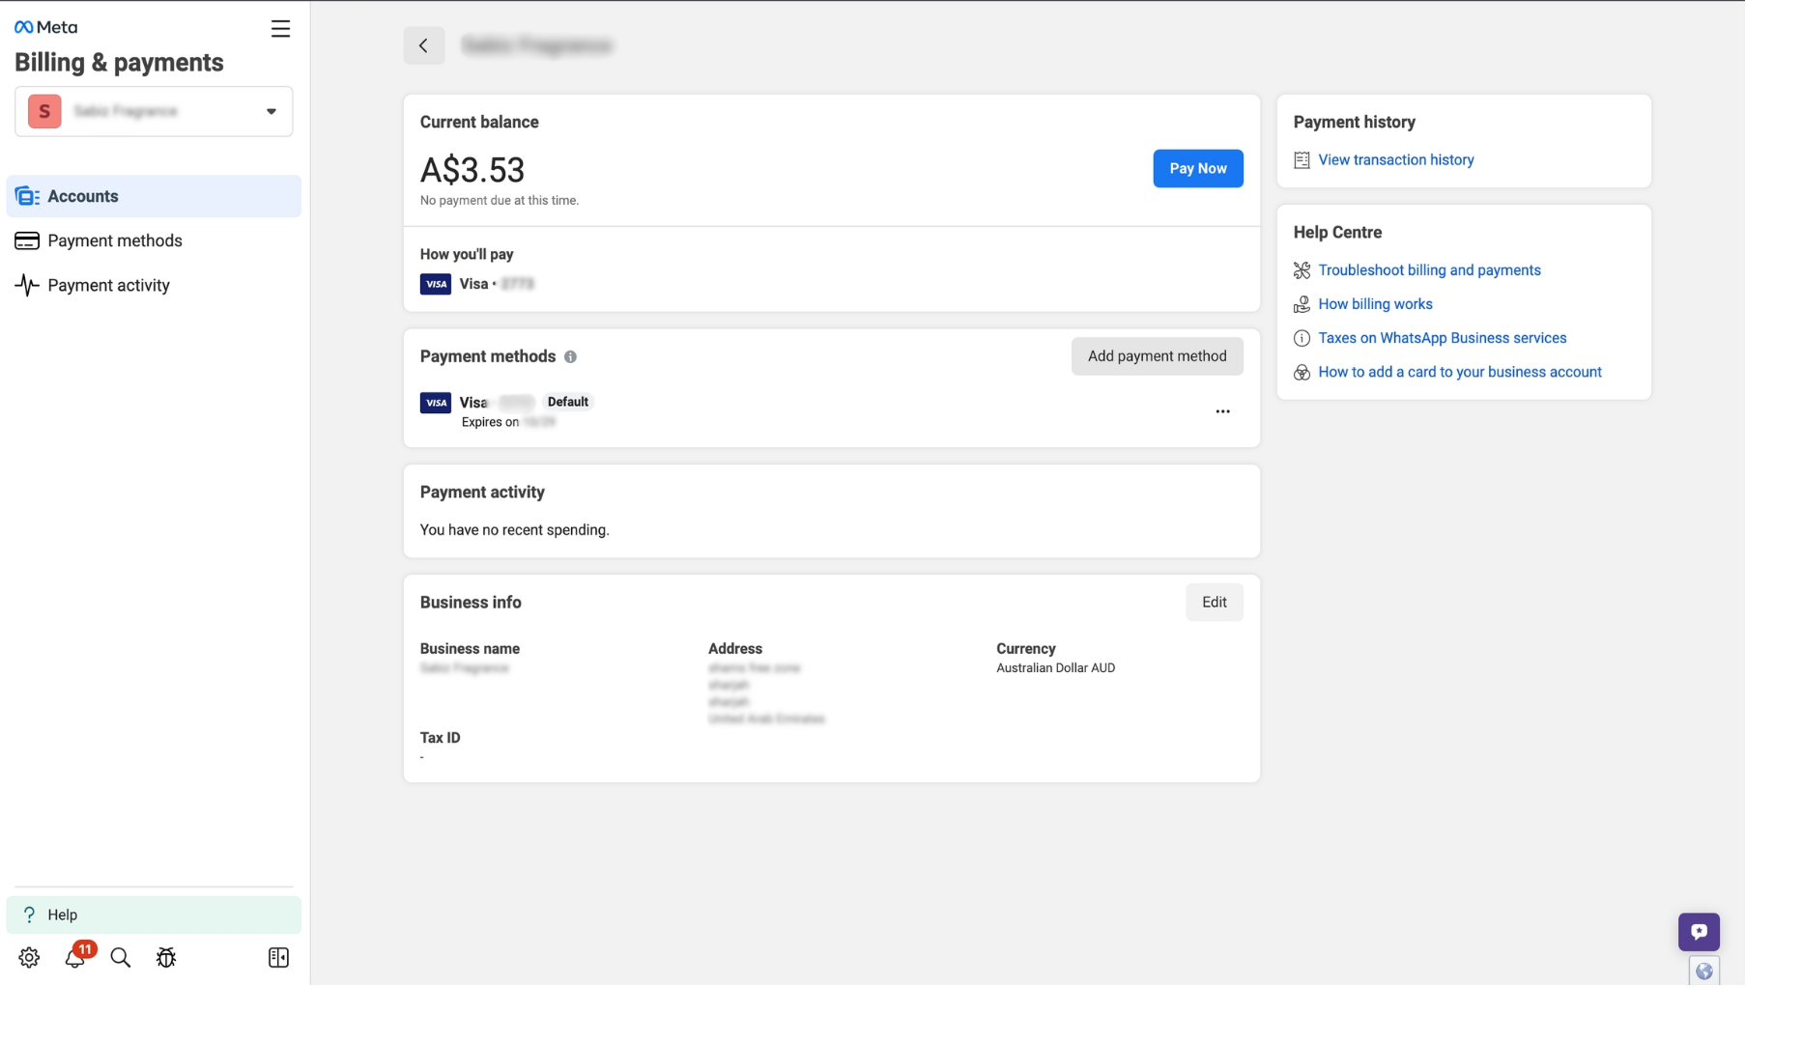Click the red S account avatar
This screenshot has height=1043, width=1803.
pos(44,111)
